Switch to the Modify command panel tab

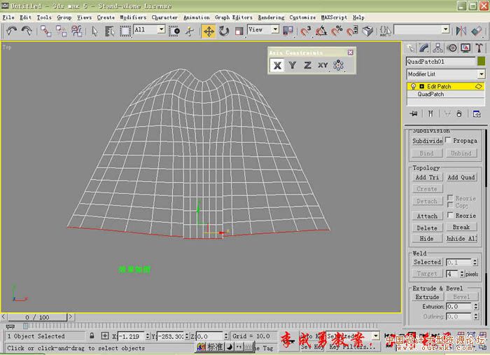(x=424, y=48)
